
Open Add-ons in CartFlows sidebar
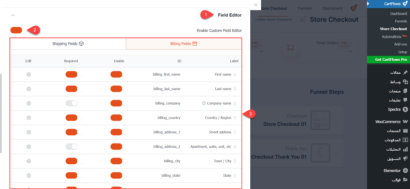pyautogui.click(x=401, y=44)
